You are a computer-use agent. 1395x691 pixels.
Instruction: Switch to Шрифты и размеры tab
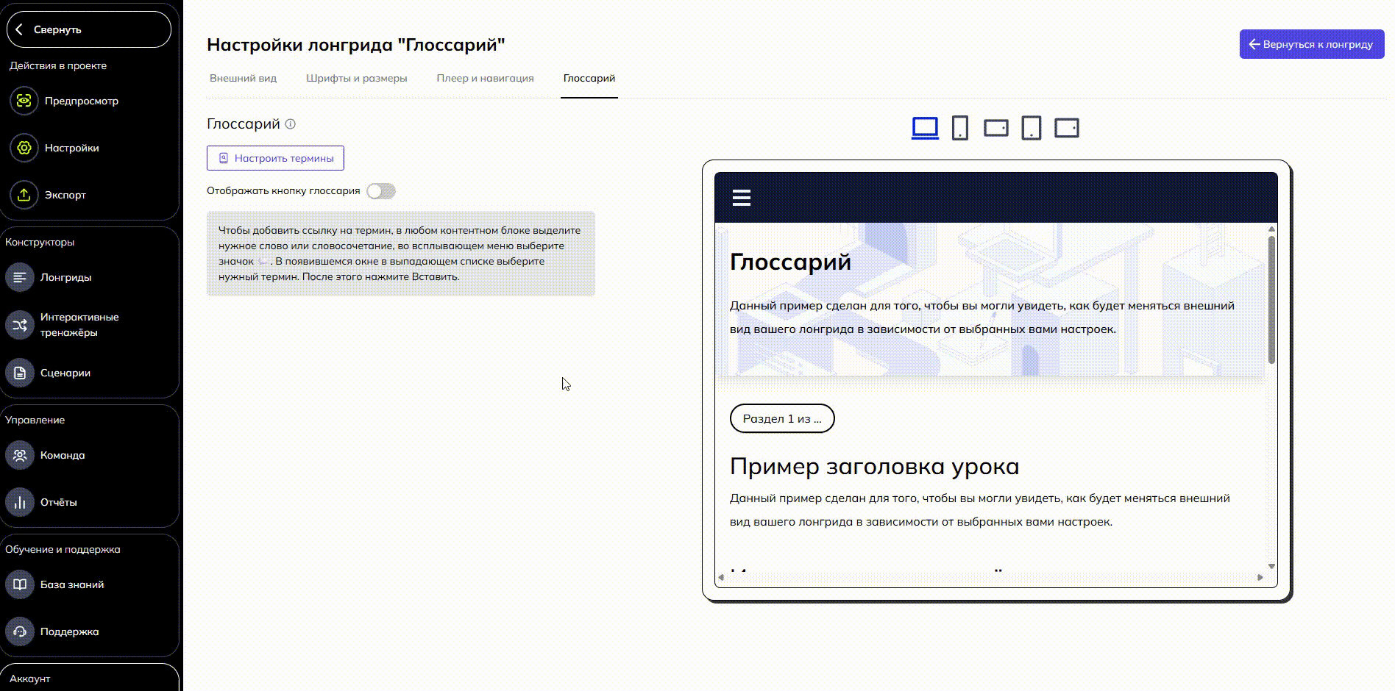coord(356,78)
